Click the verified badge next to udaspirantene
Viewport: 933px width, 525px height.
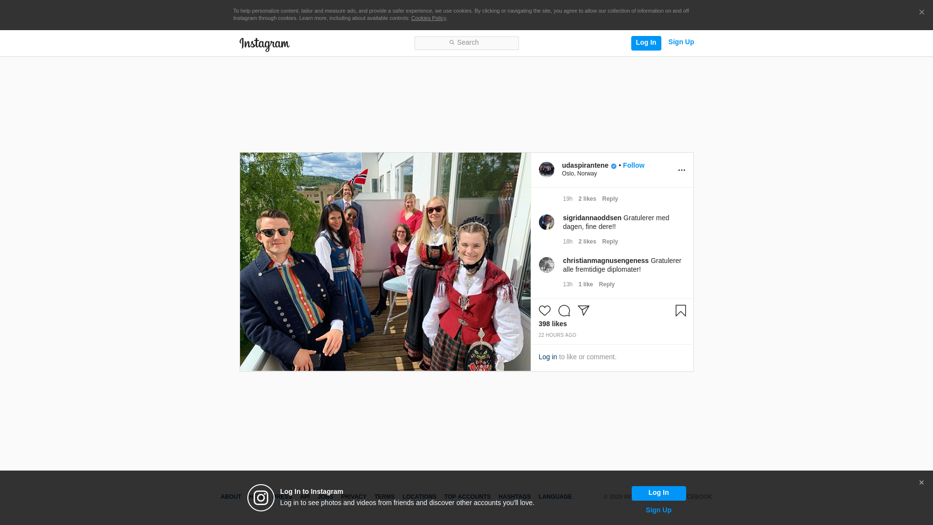(x=614, y=166)
